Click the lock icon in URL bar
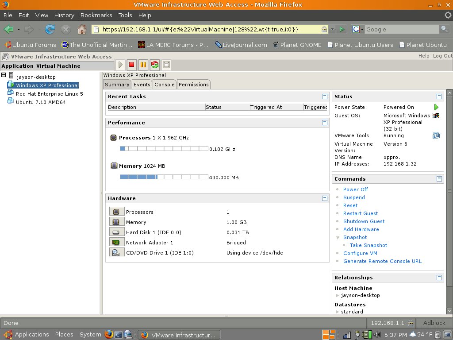This screenshot has height=340, width=453. click(x=324, y=29)
